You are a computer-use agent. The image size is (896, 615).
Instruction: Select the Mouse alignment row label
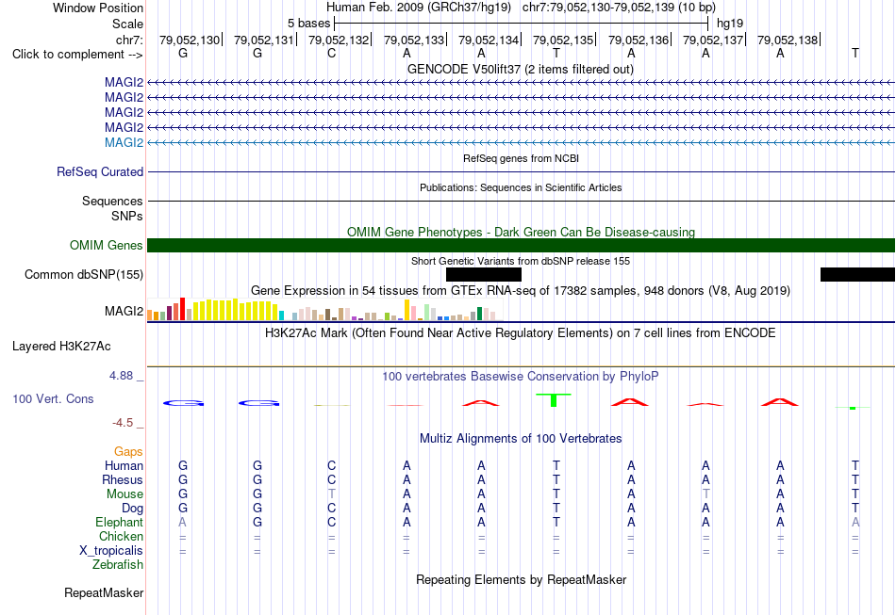coord(124,494)
